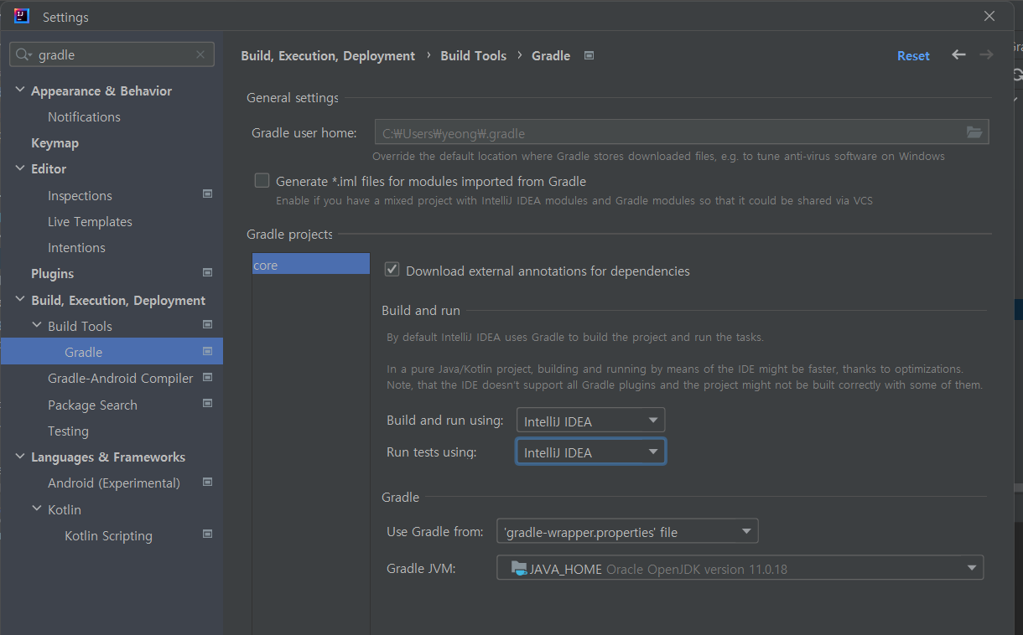Open Live Templates settings page
Screen dimensions: 1023x635
90,222
